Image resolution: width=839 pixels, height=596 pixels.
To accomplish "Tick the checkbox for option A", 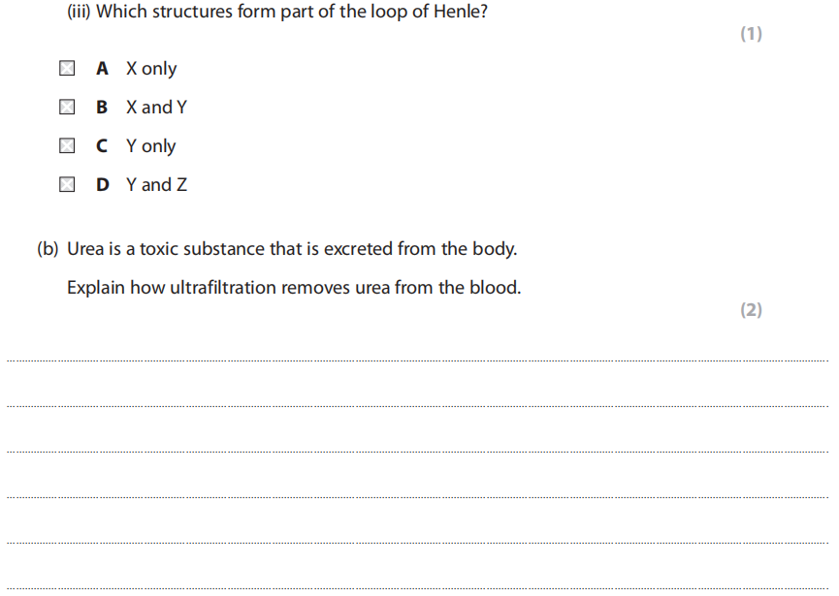I will [66, 69].
